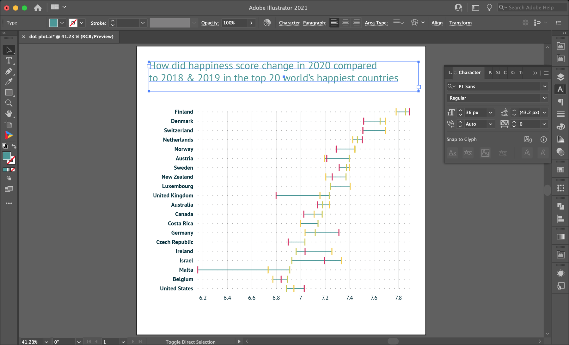The width and height of the screenshot is (569, 345).
Task: Click the teal fill color swatch
Action: pos(7,155)
